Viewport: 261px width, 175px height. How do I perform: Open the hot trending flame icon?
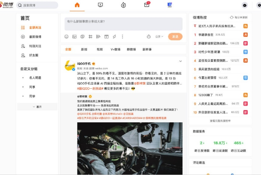[x=123, y=5]
